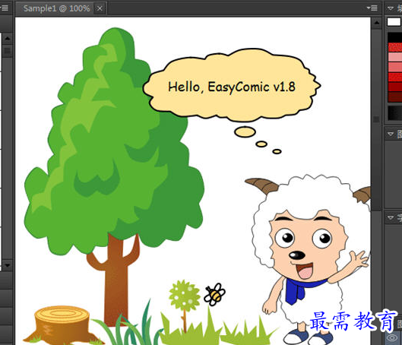Click the canvas vertical scrollbar thumb grip

(376, 119)
